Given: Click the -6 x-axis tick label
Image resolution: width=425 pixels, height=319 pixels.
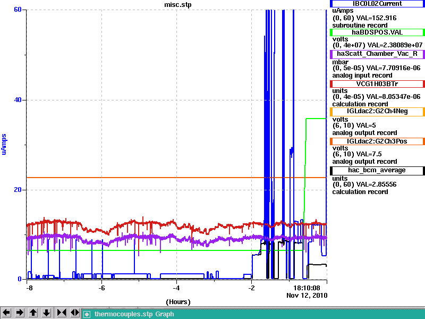Looking at the screenshot, I should tap(101, 288).
